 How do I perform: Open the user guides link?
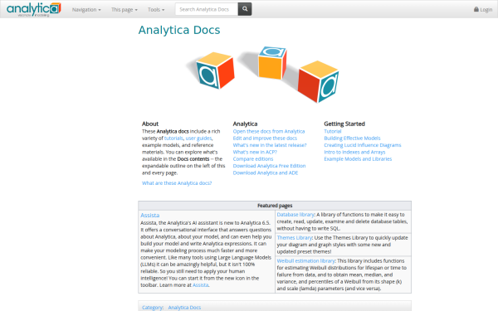coord(198,138)
